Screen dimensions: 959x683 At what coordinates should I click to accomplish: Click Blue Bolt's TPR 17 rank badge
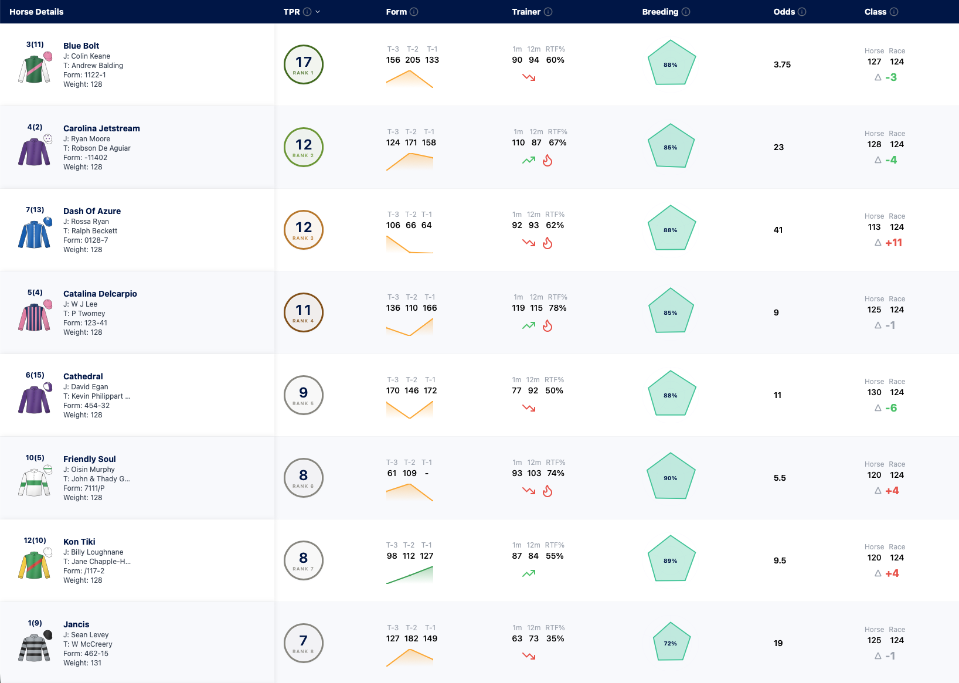pos(304,64)
